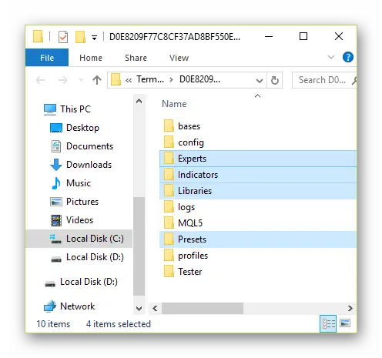Click the Properties quick access icon
382x358 pixels.
coord(63,37)
